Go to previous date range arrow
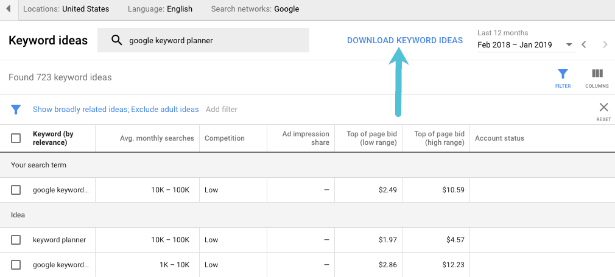Viewport: 615px width, 277px height. pos(584,44)
